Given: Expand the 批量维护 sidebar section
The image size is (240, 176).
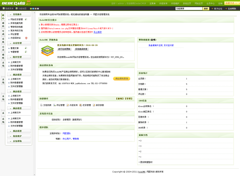Looking at the screenshot, I should tap(19, 136).
